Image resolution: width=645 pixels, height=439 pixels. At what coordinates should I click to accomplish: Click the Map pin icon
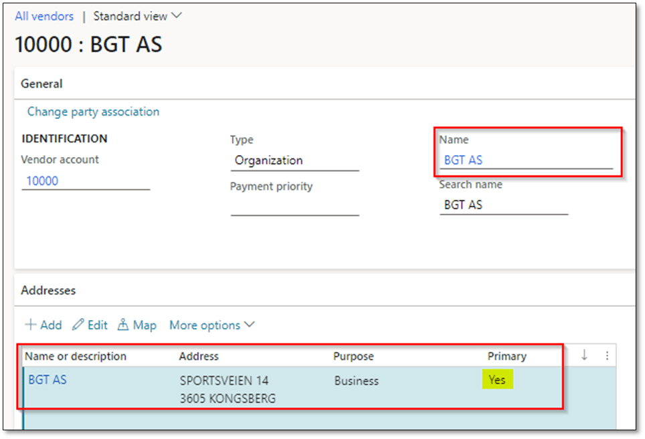pyautogui.click(x=123, y=325)
